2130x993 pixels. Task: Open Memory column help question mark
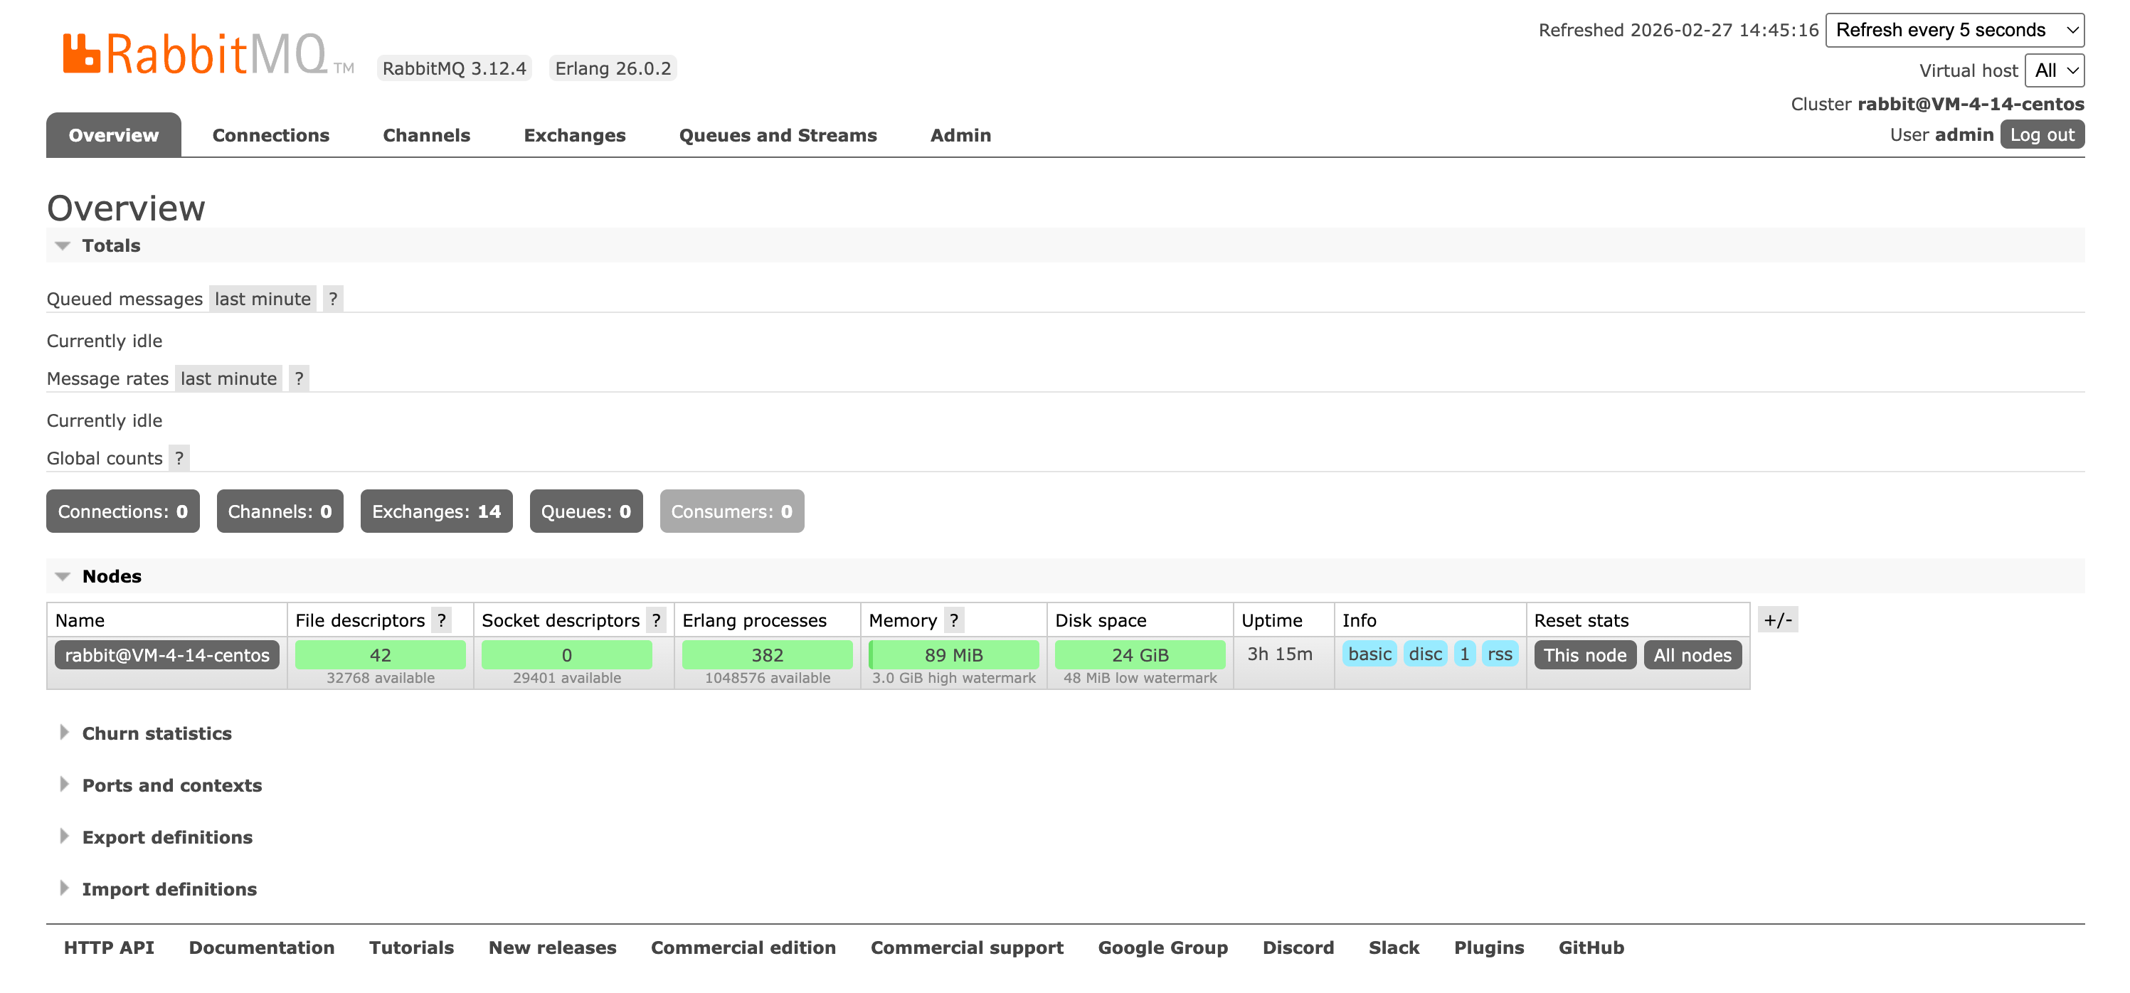953,620
